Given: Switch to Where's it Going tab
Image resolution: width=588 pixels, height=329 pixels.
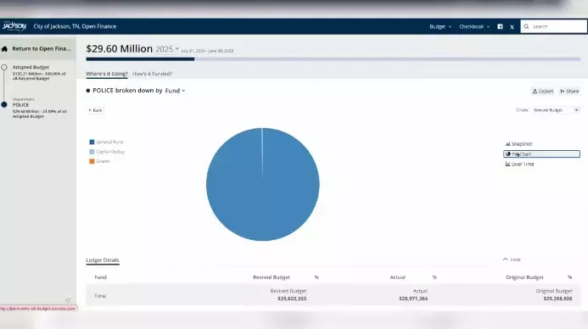Looking at the screenshot, I should coord(107,74).
